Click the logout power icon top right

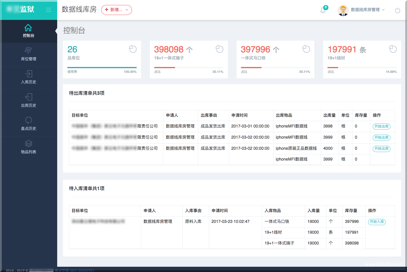398,10
